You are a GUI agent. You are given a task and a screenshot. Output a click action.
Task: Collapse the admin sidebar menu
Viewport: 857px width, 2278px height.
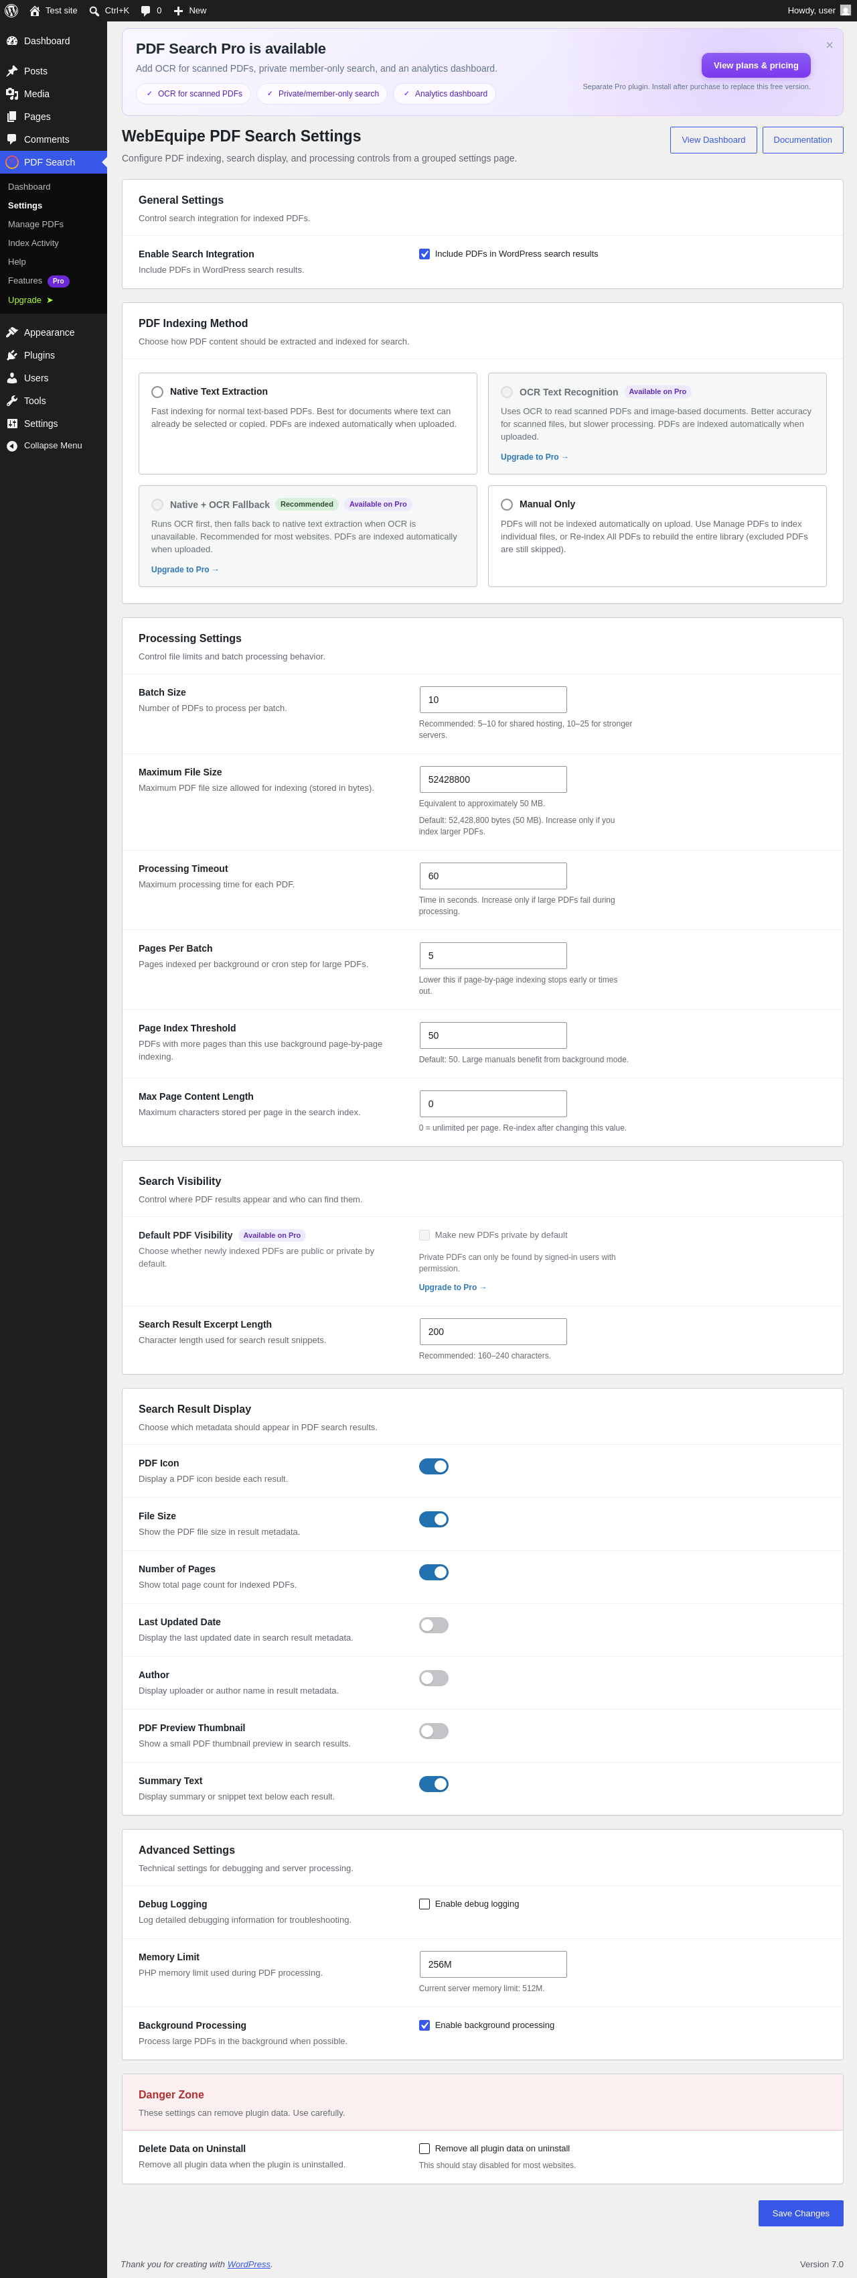tap(53, 446)
